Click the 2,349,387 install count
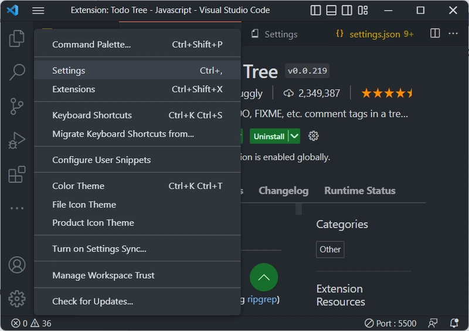The width and height of the screenshot is (469, 331). 319,93
